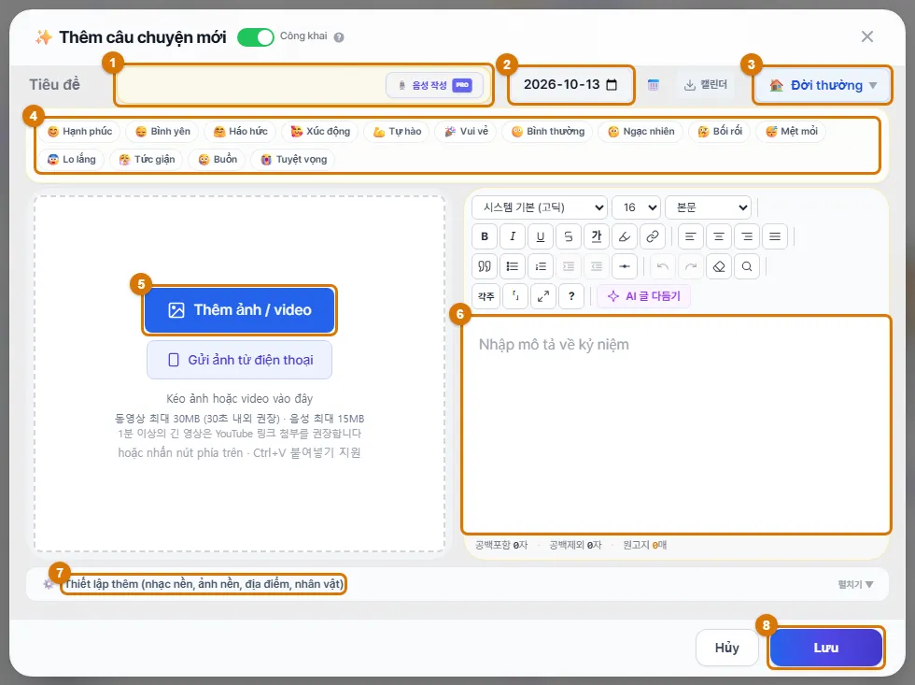Select the Tuyệt vọng mood chip
The width and height of the screenshot is (915, 685).
coord(293,160)
